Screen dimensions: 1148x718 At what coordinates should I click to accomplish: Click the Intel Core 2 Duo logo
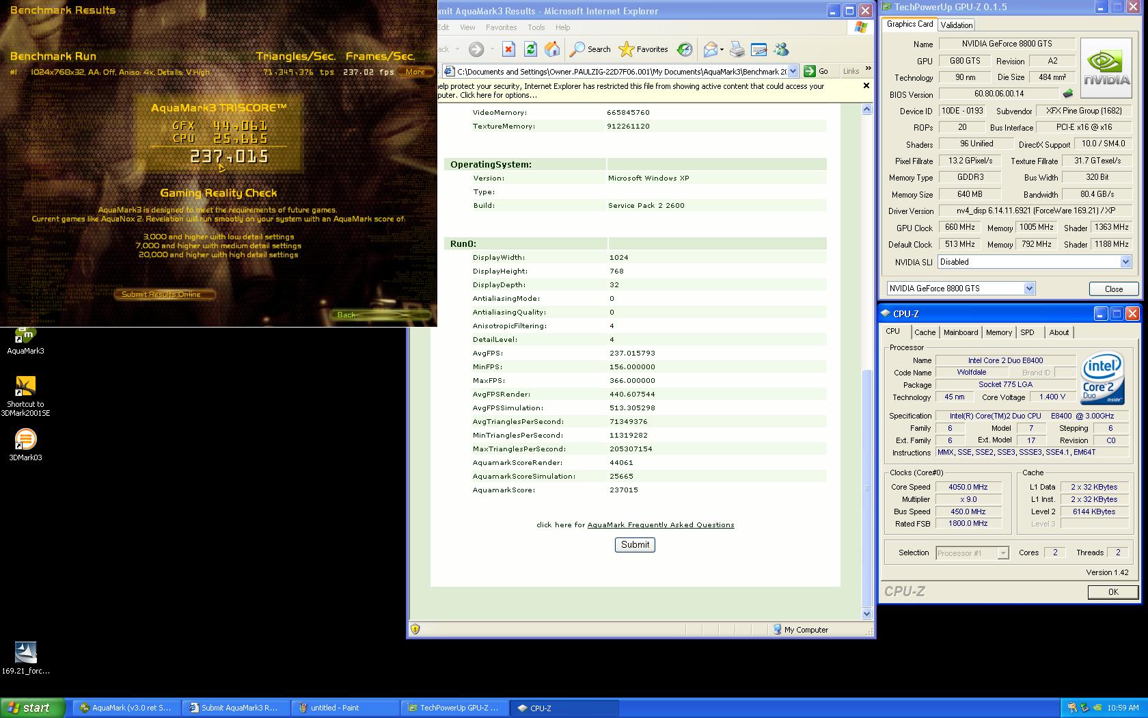[x=1103, y=377]
